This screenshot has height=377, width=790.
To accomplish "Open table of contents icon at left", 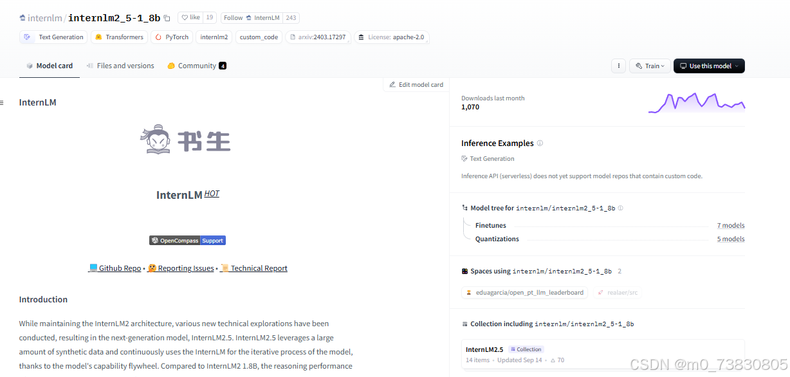I will (x=2, y=102).
